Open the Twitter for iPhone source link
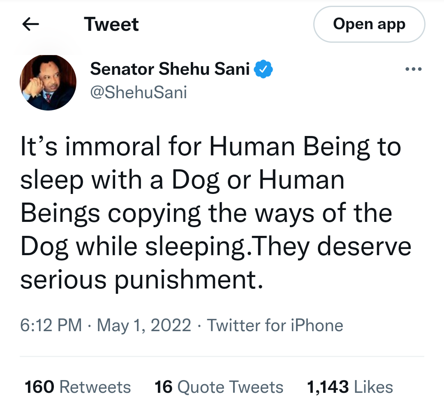Image resolution: width=444 pixels, height=415 pixels. [x=275, y=325]
